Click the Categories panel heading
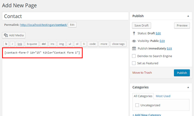The image size is (194, 116). coord(140,87)
